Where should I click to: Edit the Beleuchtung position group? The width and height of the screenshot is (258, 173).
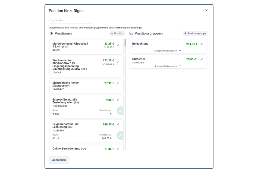point(201,44)
